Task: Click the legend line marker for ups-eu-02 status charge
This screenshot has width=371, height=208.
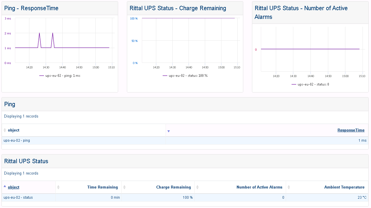Action: click(165, 75)
